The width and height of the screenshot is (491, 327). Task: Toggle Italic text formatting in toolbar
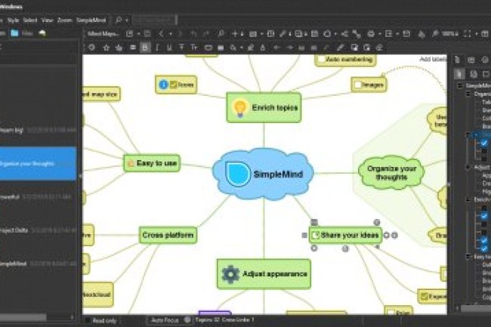click(157, 48)
